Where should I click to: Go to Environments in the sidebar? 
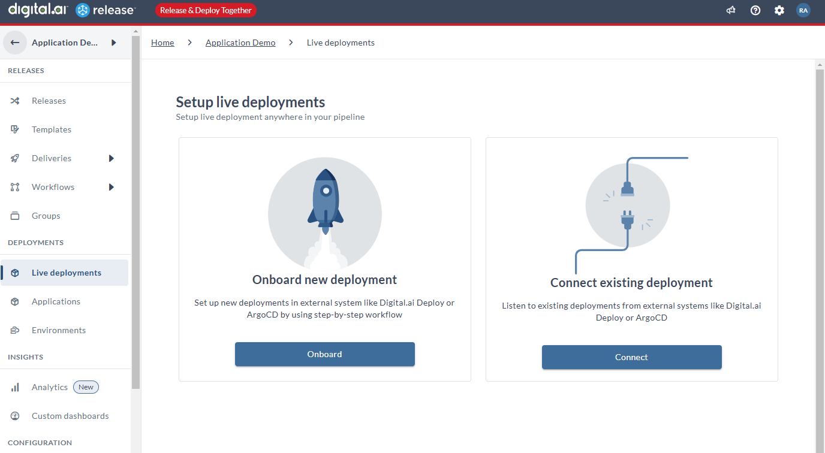coord(59,330)
